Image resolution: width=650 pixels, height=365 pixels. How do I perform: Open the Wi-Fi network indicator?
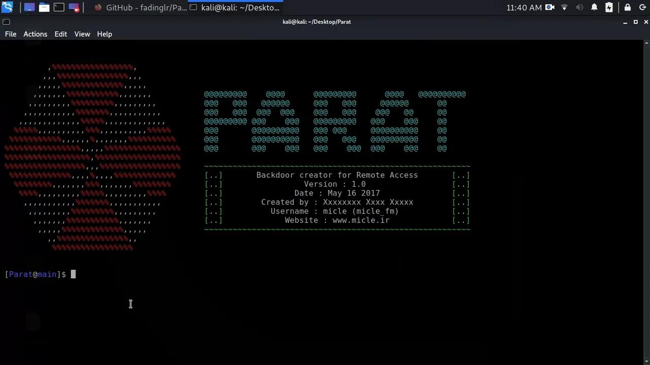[564, 7]
